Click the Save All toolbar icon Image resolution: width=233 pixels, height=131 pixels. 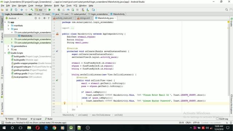(x=7, y=10)
